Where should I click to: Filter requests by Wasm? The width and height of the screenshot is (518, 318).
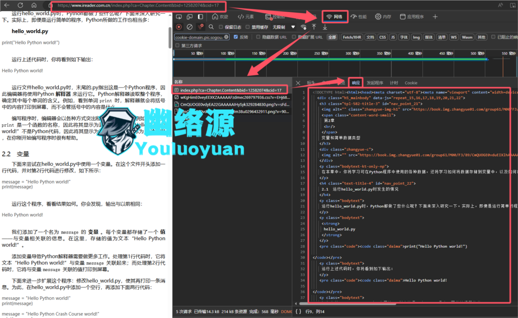tap(467, 37)
